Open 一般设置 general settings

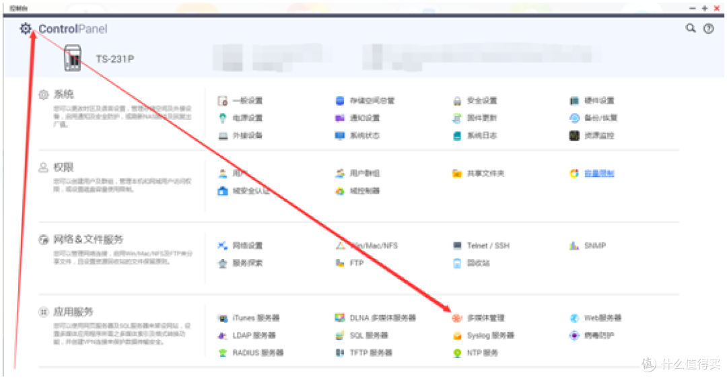point(246,101)
